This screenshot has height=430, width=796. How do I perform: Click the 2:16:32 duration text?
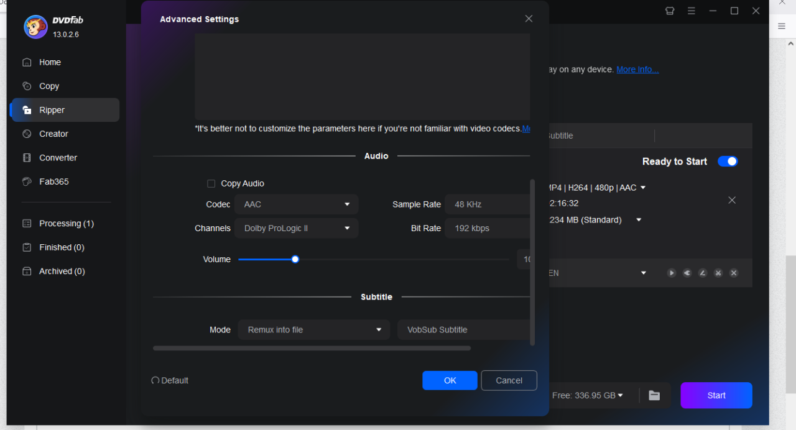tap(563, 203)
